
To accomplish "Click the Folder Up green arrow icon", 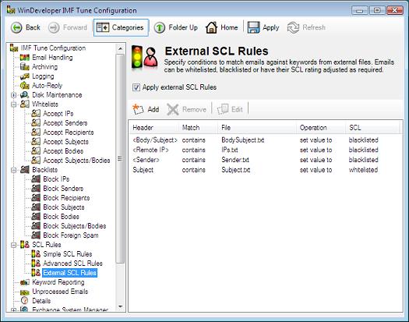I will click(x=160, y=27).
